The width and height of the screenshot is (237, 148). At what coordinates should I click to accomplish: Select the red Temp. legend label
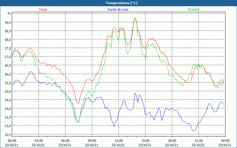click(x=43, y=9)
